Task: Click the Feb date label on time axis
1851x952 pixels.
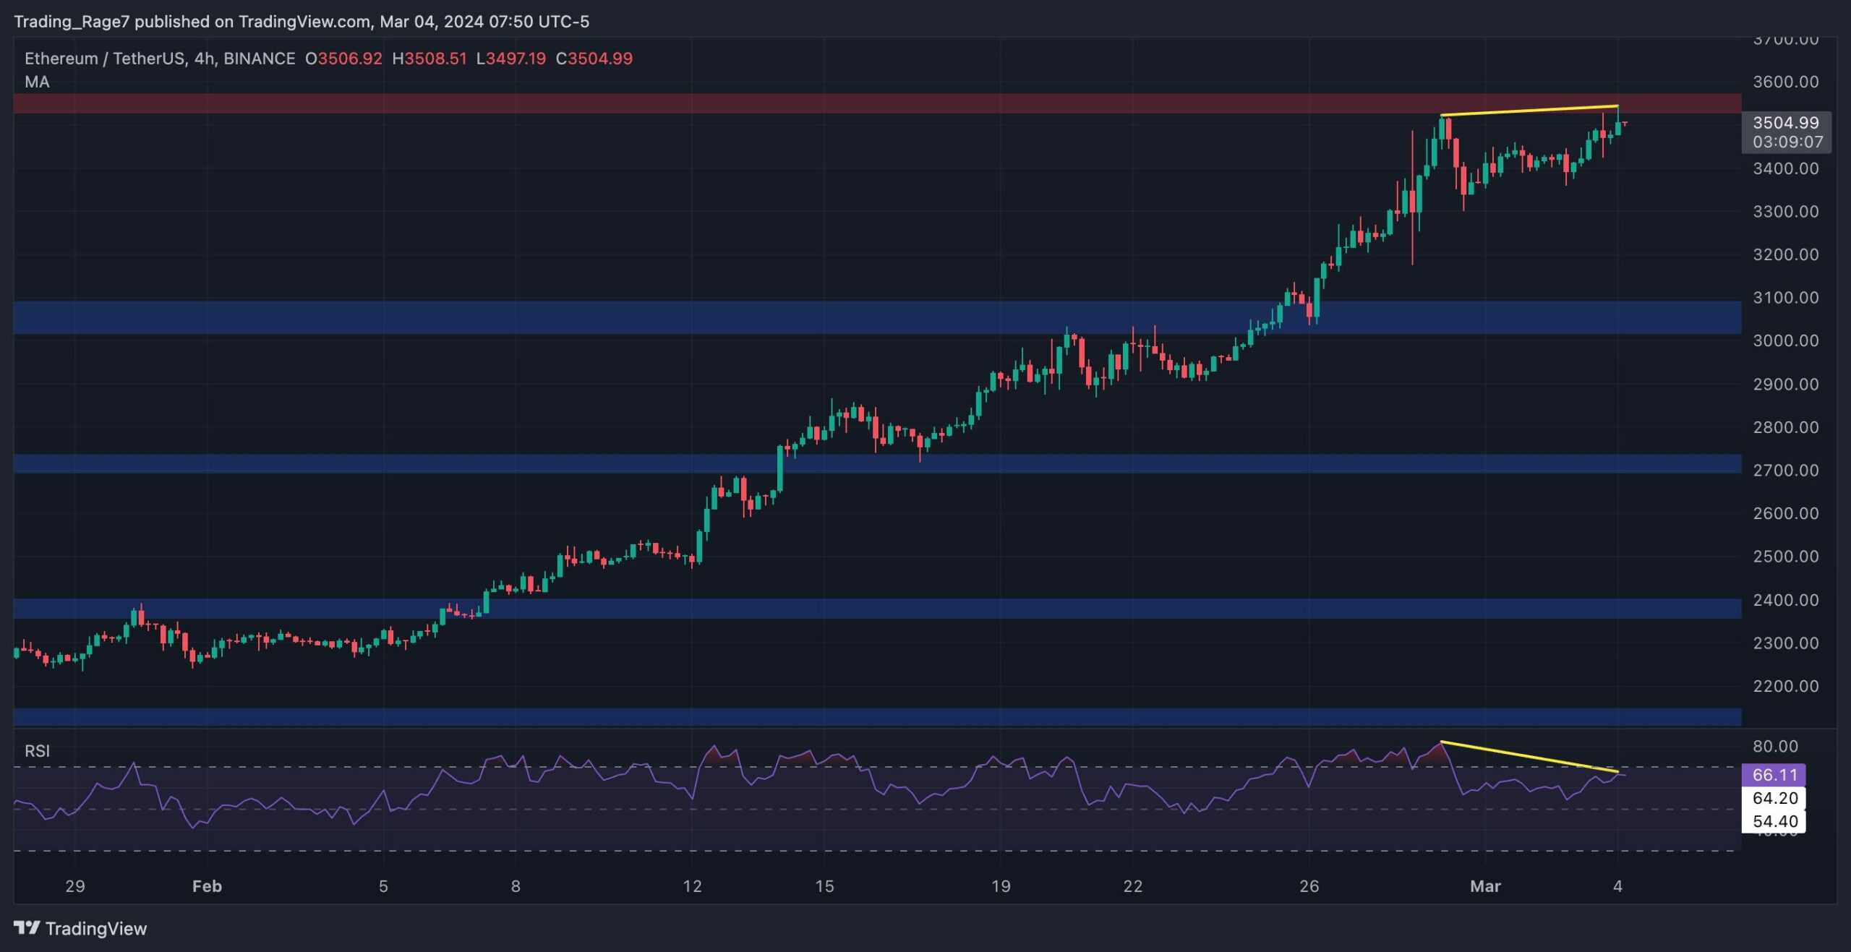Action: point(207,886)
